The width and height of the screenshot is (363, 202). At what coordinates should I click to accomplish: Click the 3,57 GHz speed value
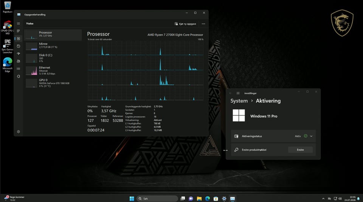109,111
